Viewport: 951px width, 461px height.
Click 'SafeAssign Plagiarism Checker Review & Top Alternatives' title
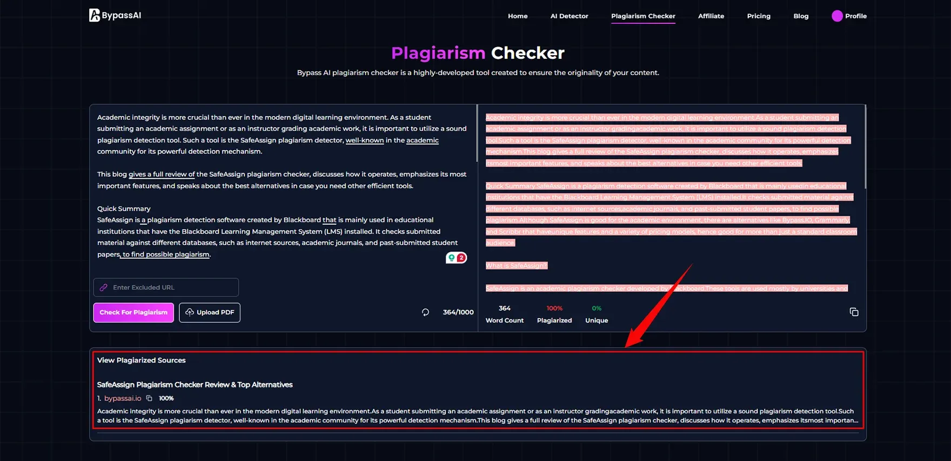tap(195, 385)
